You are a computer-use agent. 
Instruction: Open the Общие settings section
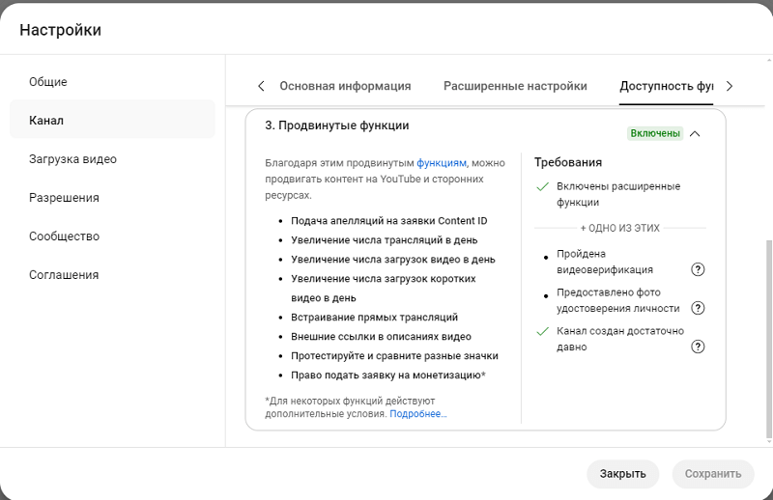point(112,82)
